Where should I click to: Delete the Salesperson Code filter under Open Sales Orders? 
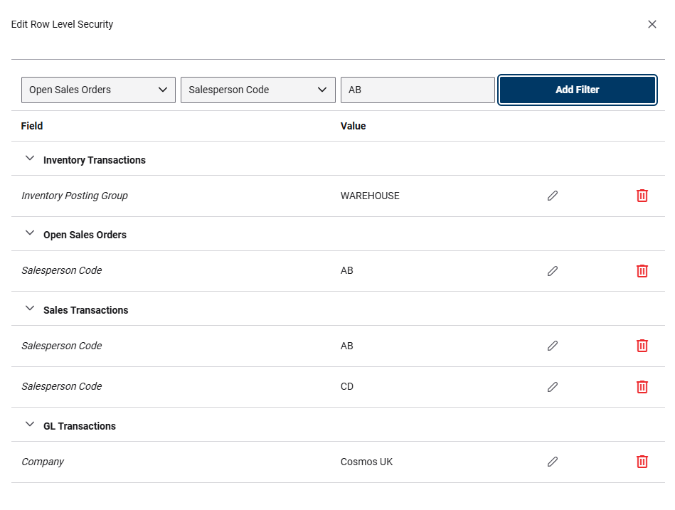[x=642, y=270]
